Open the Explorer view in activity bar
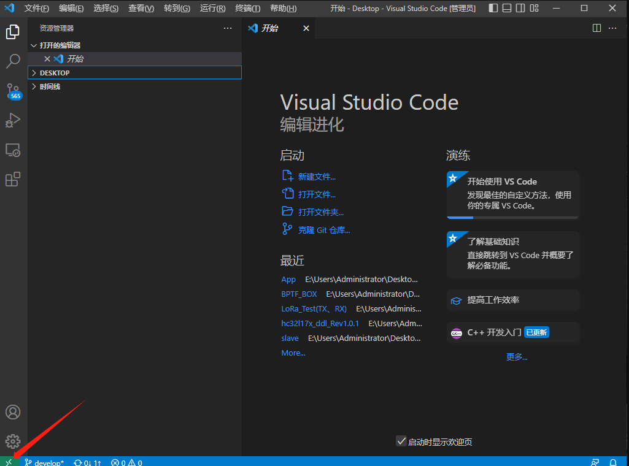 pyautogui.click(x=13, y=32)
